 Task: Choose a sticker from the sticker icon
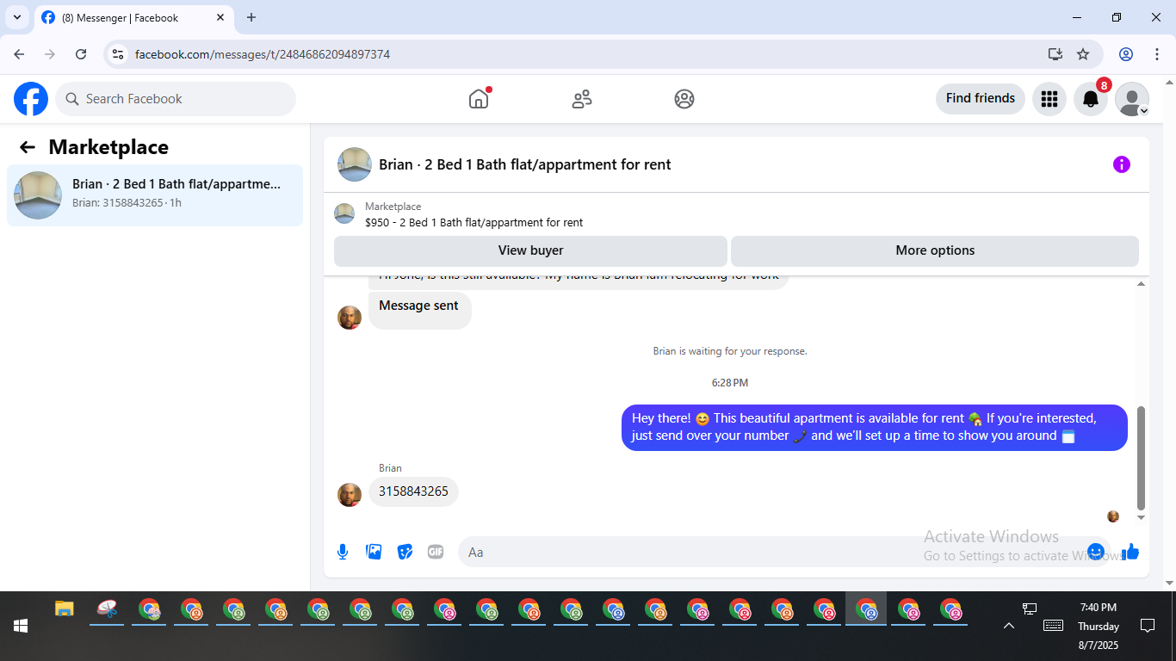click(405, 552)
